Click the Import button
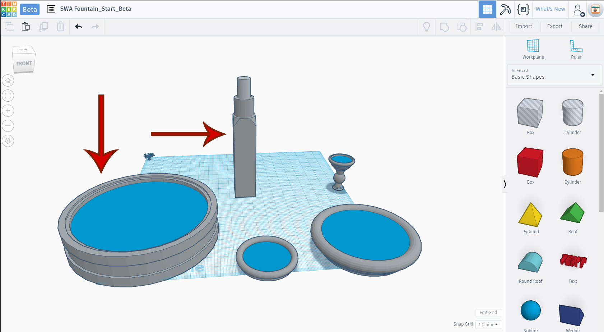Screen dimensions: 604x332 tap(524, 26)
